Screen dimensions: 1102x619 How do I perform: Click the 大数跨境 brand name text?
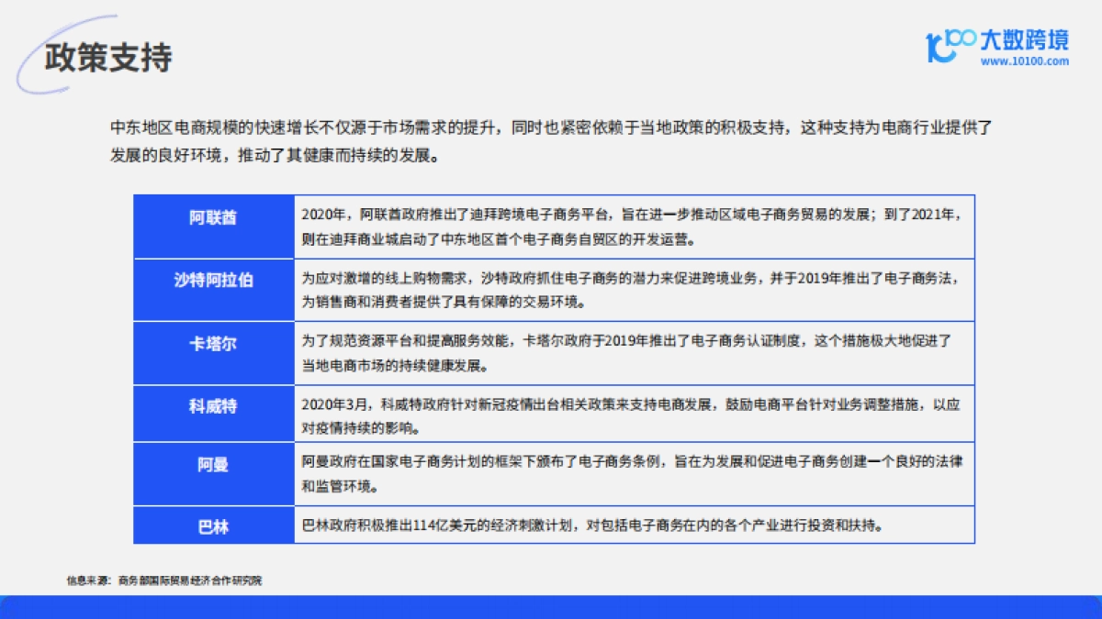click(1025, 40)
